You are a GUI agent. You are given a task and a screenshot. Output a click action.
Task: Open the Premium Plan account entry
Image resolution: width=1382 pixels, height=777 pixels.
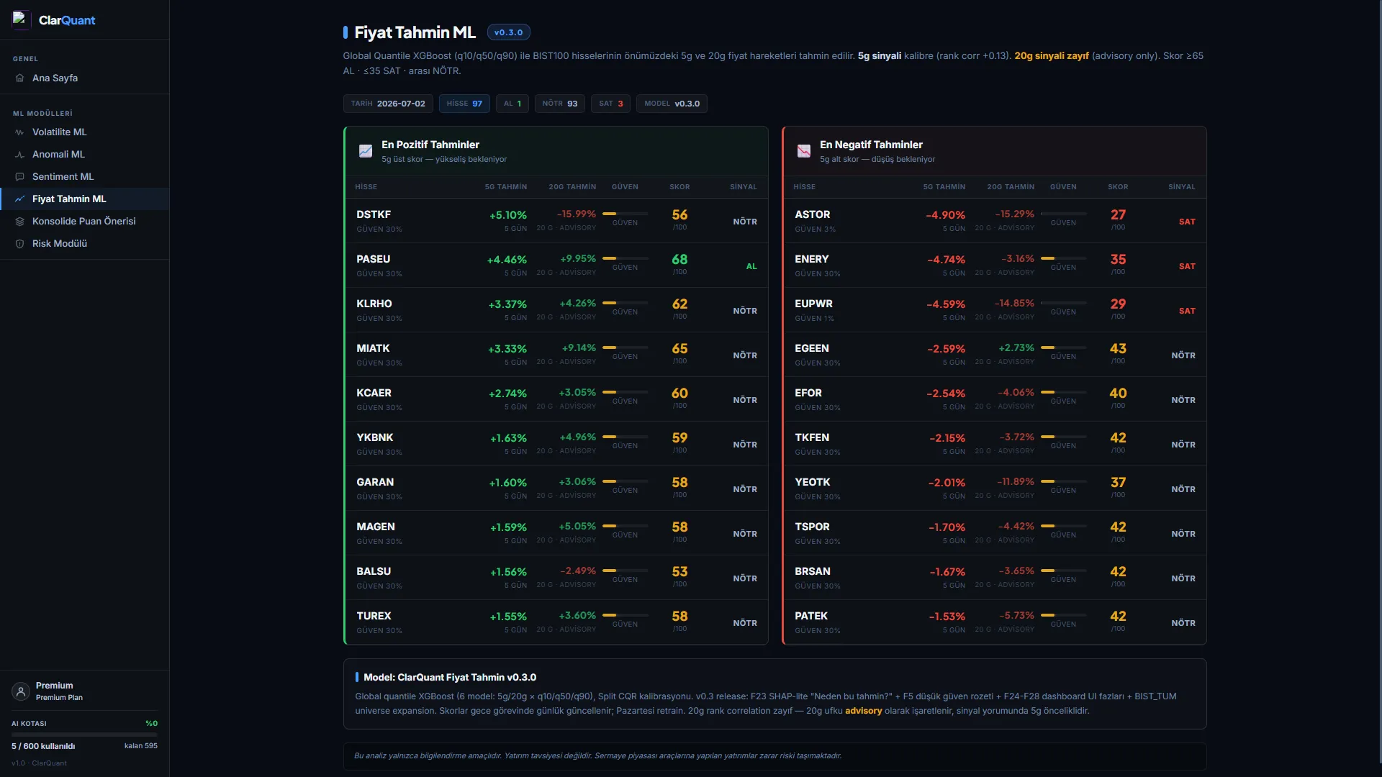[x=84, y=691]
